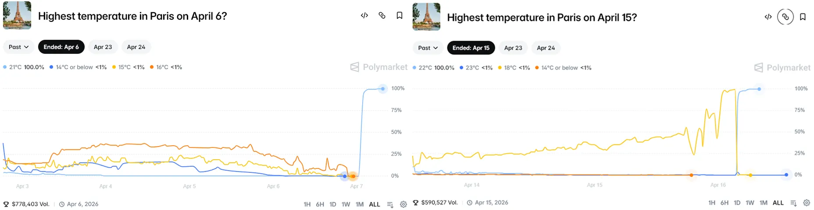Click sort icon beside ALL on April 6 chart

pyautogui.click(x=390, y=204)
